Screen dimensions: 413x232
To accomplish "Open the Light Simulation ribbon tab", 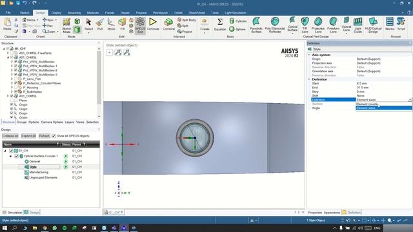I will [235, 13].
